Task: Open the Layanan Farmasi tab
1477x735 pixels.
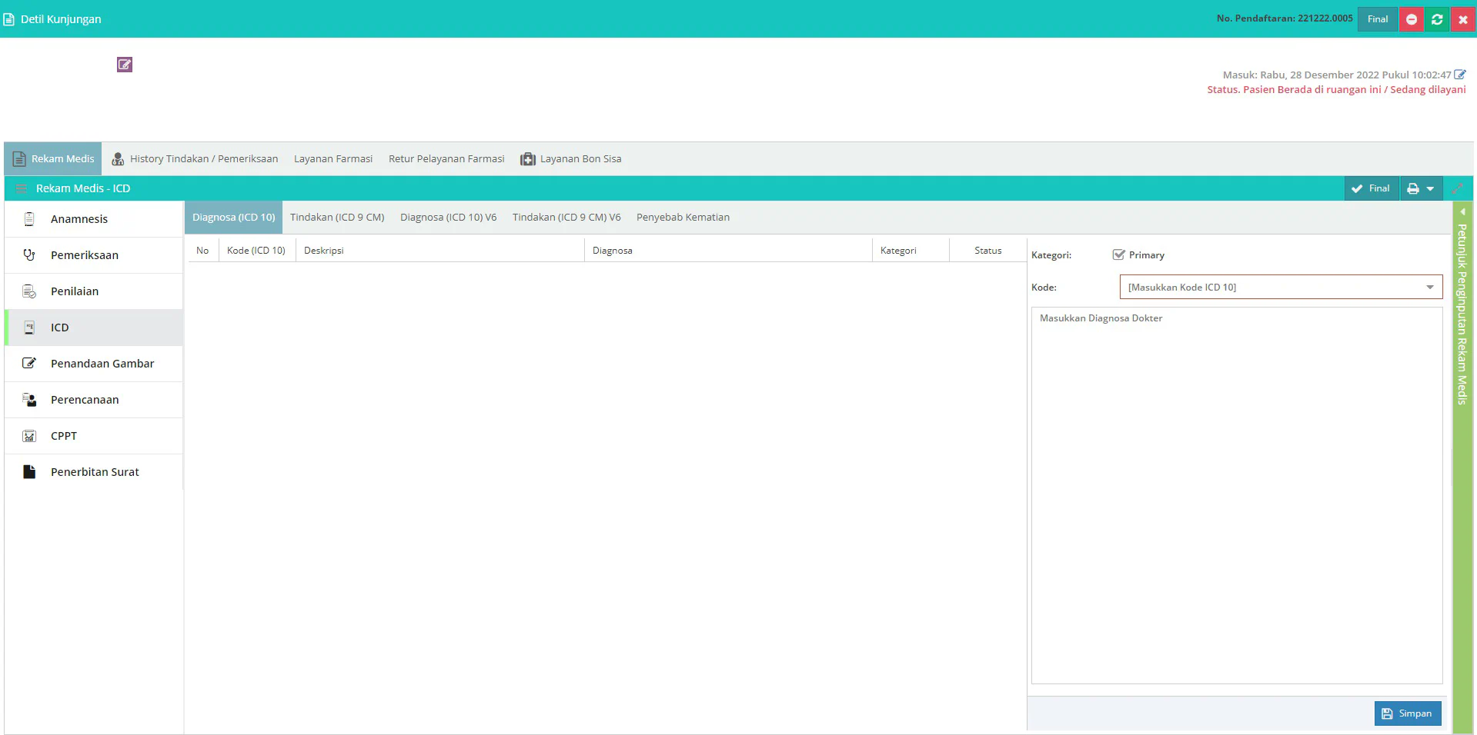Action: coord(332,159)
